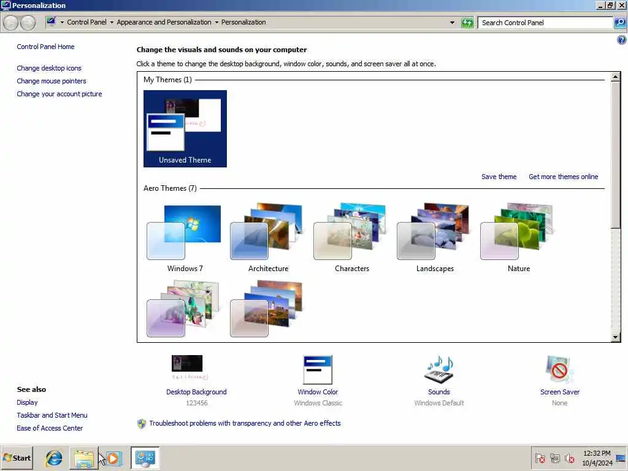Click the Desktop Background link text

pos(196,392)
